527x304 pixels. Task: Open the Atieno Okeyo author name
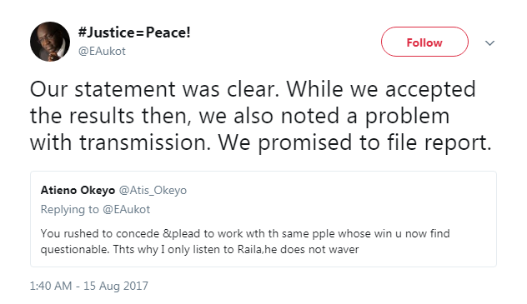[78, 190]
